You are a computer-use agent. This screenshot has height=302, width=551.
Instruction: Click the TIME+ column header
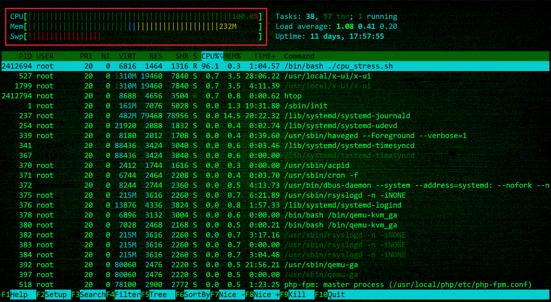(x=264, y=56)
